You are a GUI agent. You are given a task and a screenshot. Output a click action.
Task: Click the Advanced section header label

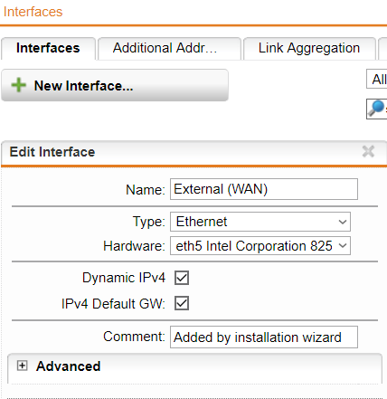pyautogui.click(x=68, y=366)
